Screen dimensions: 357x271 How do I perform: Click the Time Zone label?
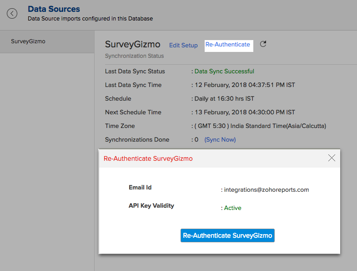[120, 126]
